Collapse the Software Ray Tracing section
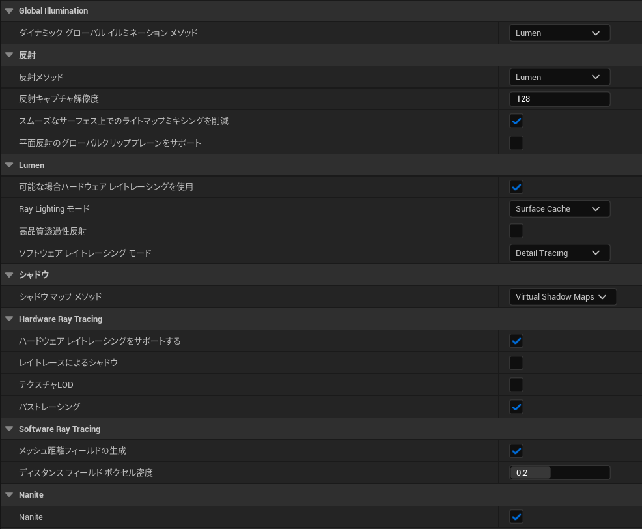 coord(9,429)
